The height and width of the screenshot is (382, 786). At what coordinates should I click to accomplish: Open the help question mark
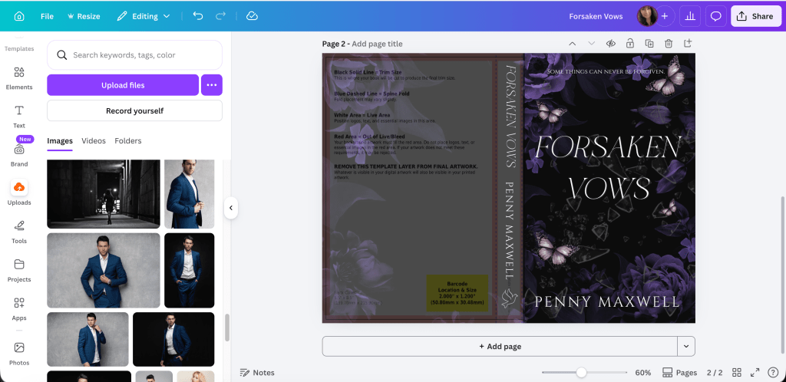tap(773, 373)
